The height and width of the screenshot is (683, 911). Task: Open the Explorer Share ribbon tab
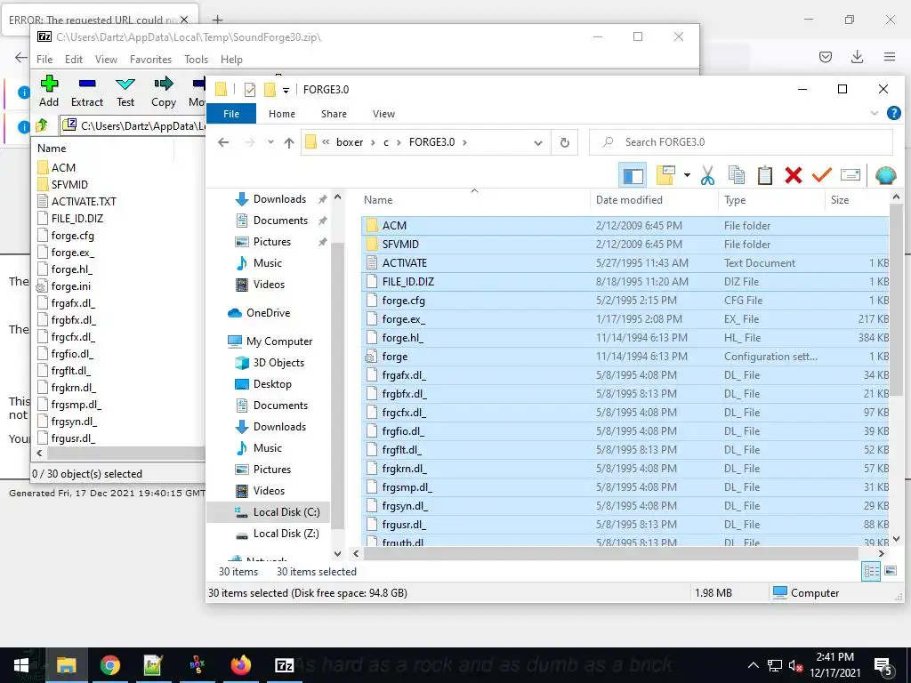click(334, 114)
